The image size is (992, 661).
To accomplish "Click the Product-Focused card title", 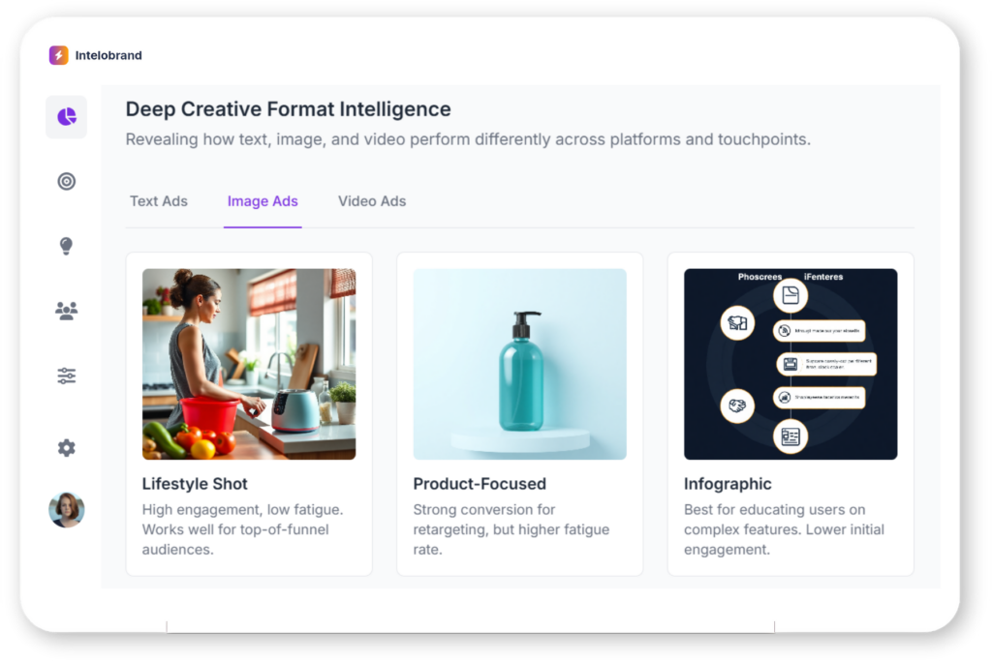I will (480, 484).
